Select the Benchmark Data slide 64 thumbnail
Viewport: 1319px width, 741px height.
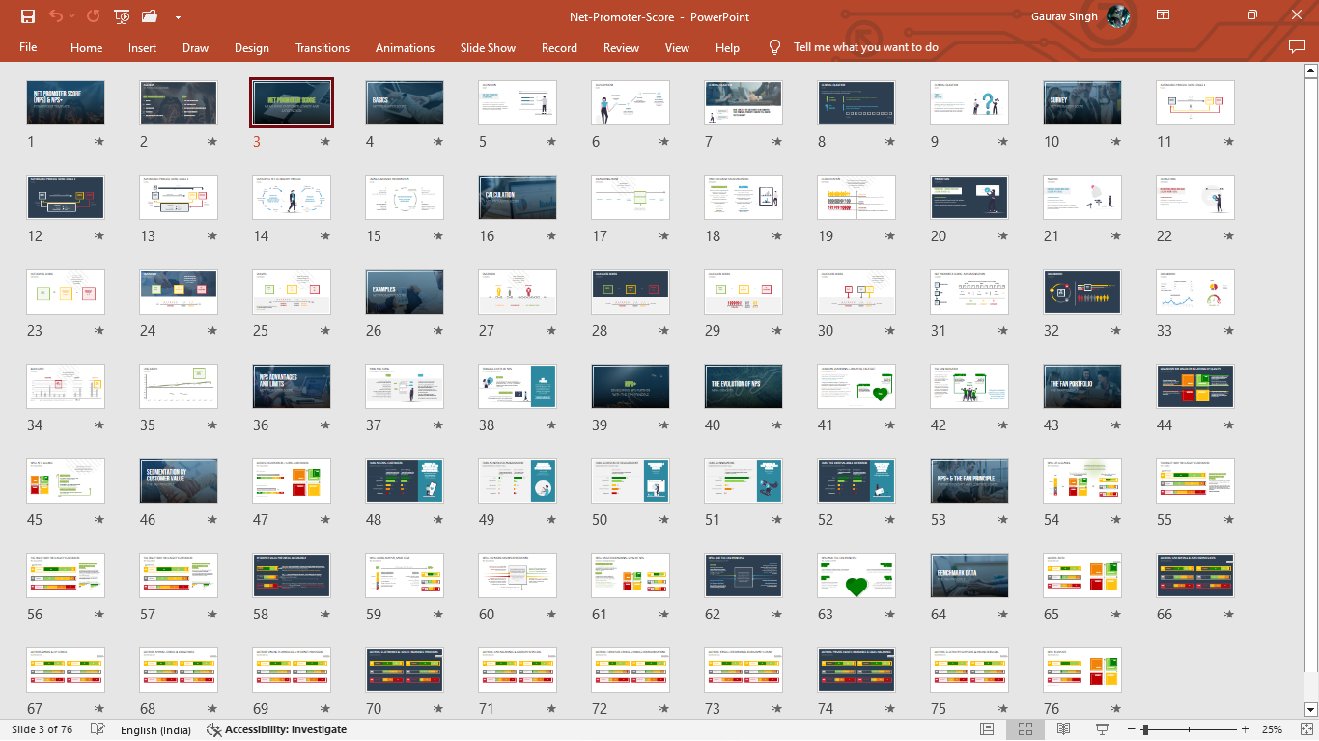point(969,576)
